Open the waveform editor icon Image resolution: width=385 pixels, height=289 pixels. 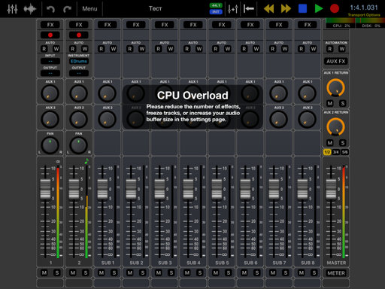pyautogui.click(x=29, y=9)
